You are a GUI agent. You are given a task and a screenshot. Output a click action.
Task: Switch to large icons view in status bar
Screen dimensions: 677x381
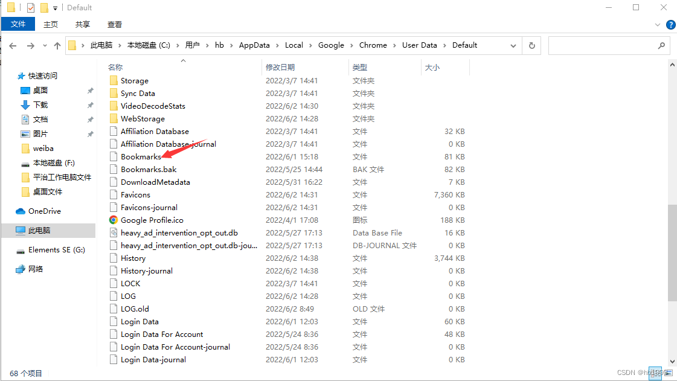pos(669,373)
